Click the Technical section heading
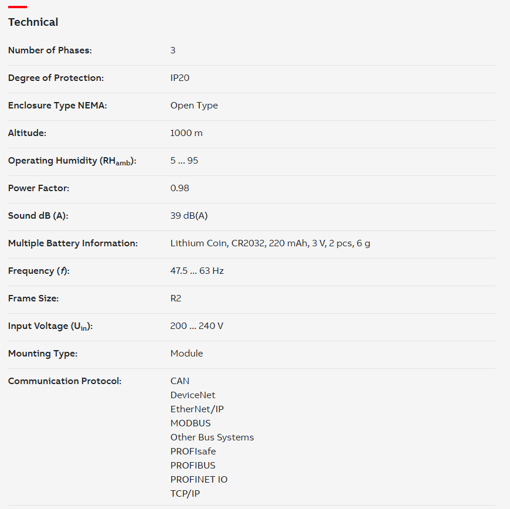510x509 pixels. click(33, 22)
